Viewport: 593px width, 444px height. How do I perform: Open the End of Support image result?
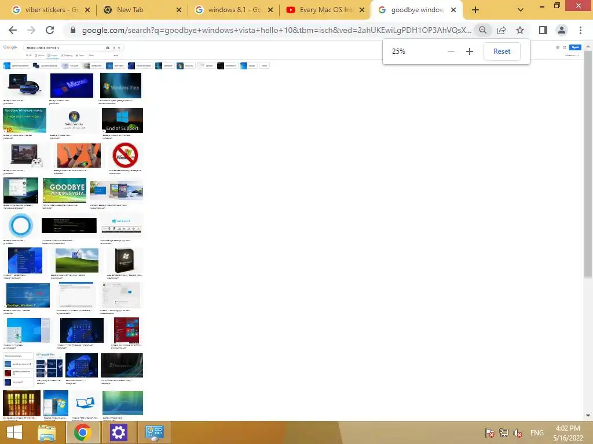122,120
